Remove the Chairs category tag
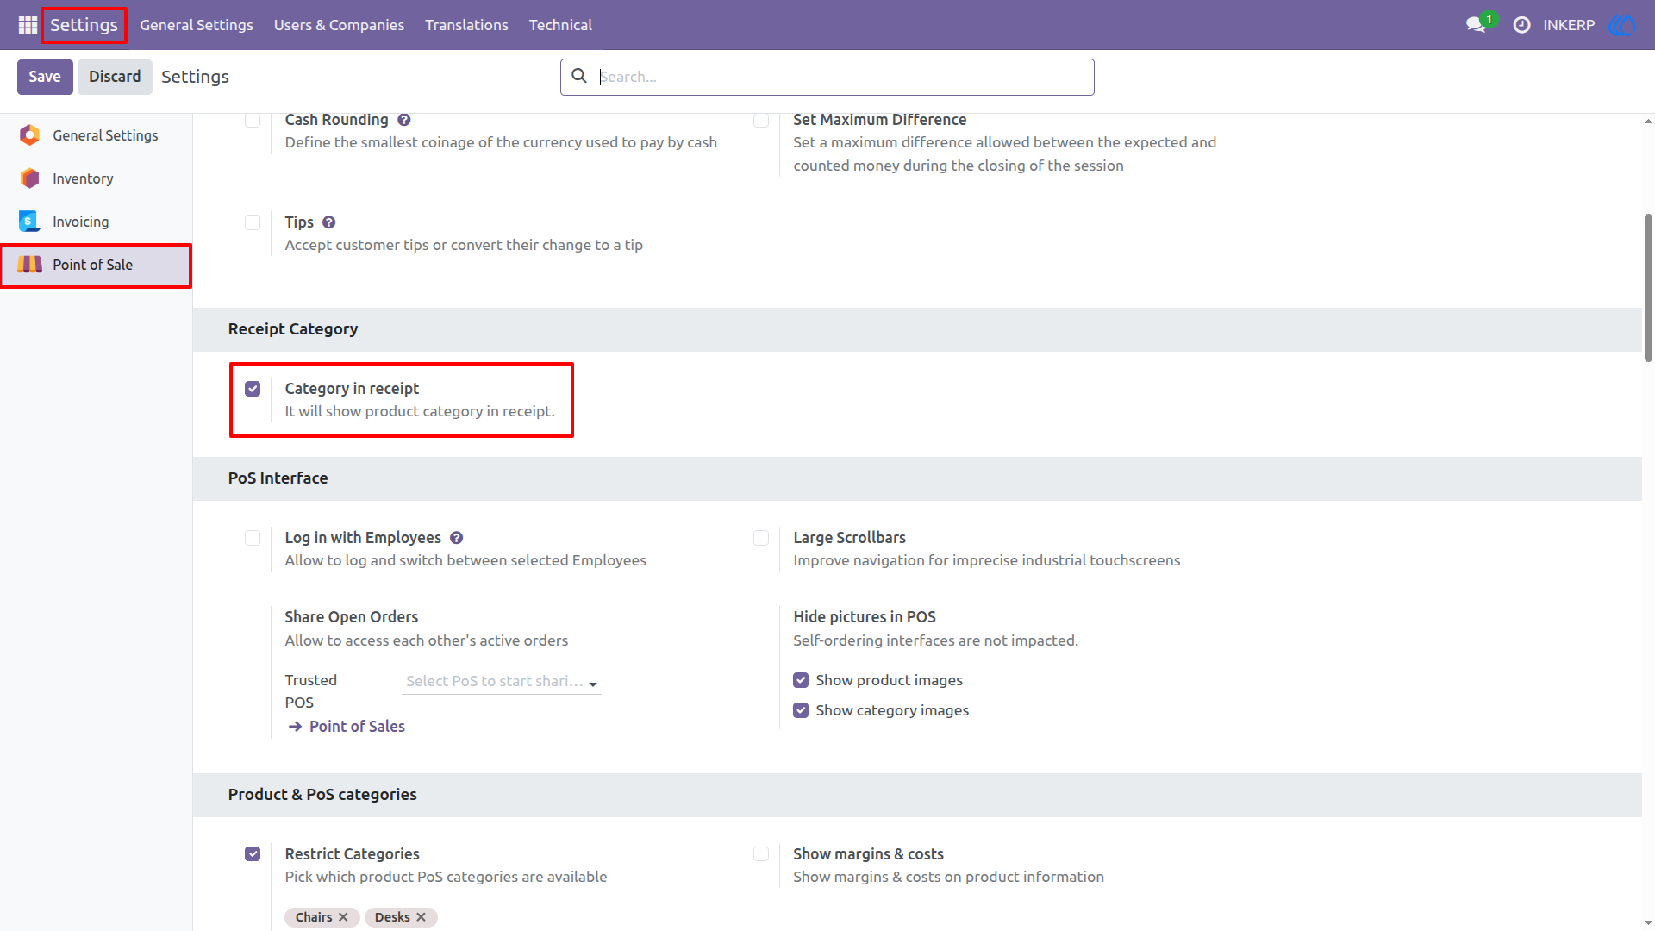 (x=343, y=917)
